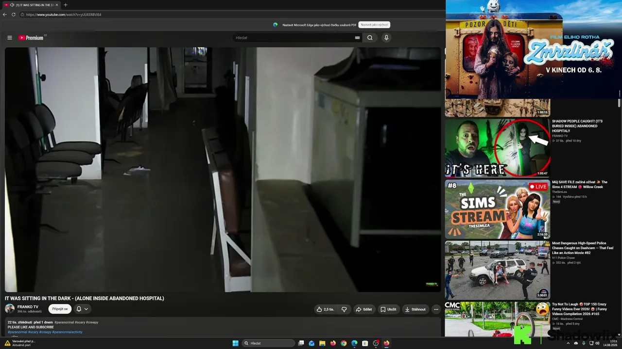Click the YouTube search magnifier button

[x=370, y=38]
